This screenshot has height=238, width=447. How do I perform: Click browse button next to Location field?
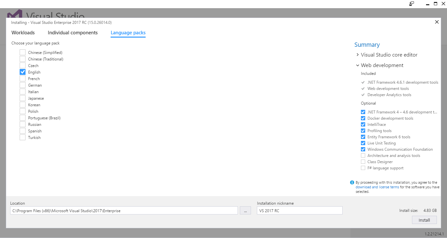tap(245, 211)
